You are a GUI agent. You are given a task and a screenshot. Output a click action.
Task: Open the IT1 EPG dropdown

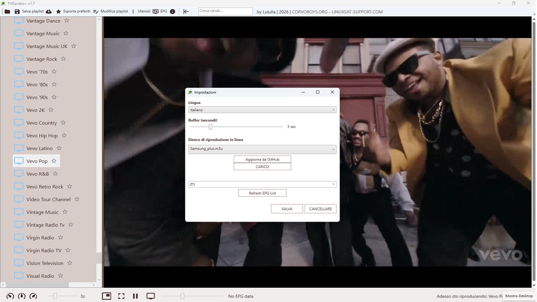[262, 185]
